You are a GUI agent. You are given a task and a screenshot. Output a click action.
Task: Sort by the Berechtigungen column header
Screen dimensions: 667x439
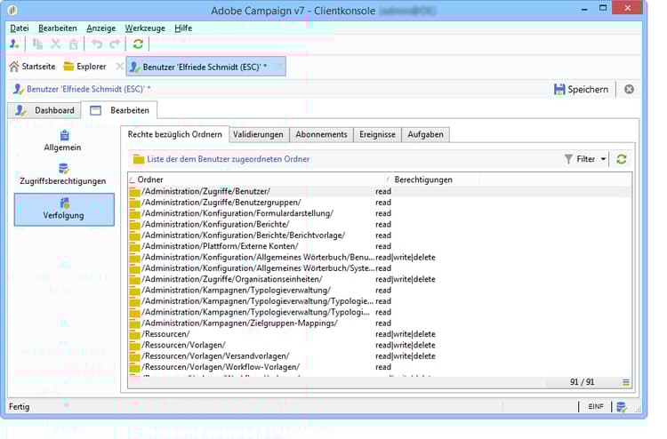click(433, 180)
